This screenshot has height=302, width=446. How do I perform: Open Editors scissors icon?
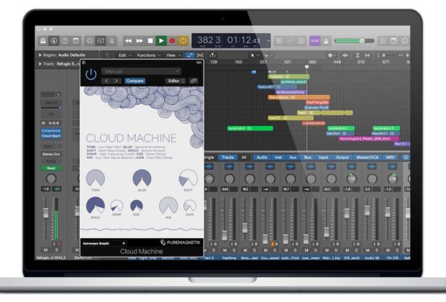(x=111, y=41)
